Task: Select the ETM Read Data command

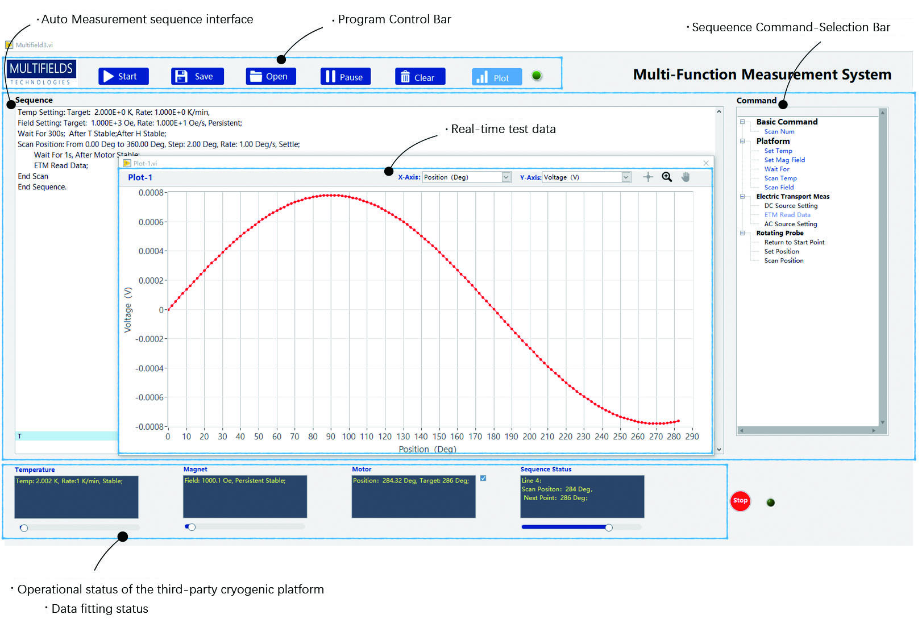Action: (787, 215)
